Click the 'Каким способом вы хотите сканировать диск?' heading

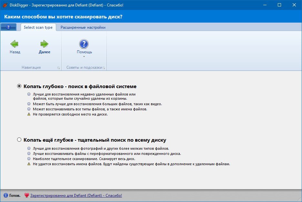click(x=63, y=17)
